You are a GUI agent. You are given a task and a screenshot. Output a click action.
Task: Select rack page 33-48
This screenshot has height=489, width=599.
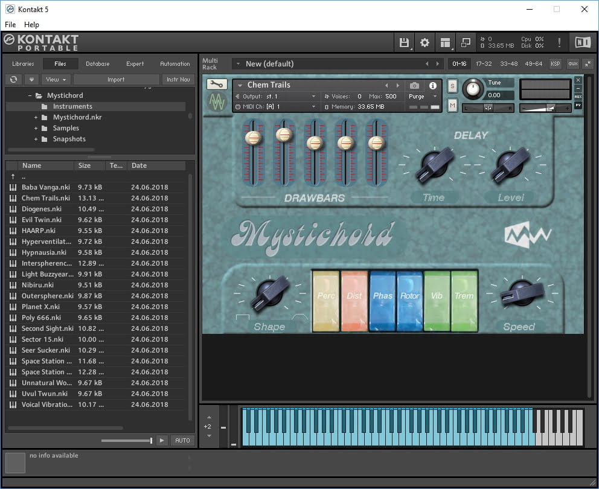coord(509,64)
